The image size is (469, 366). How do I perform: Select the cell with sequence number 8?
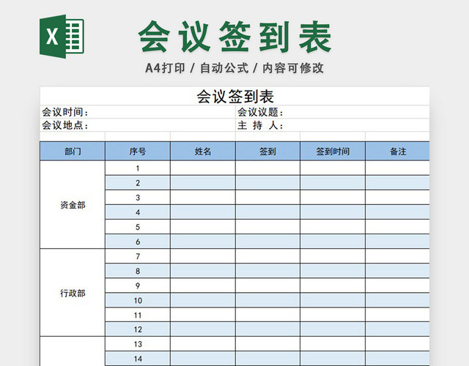[x=138, y=271]
